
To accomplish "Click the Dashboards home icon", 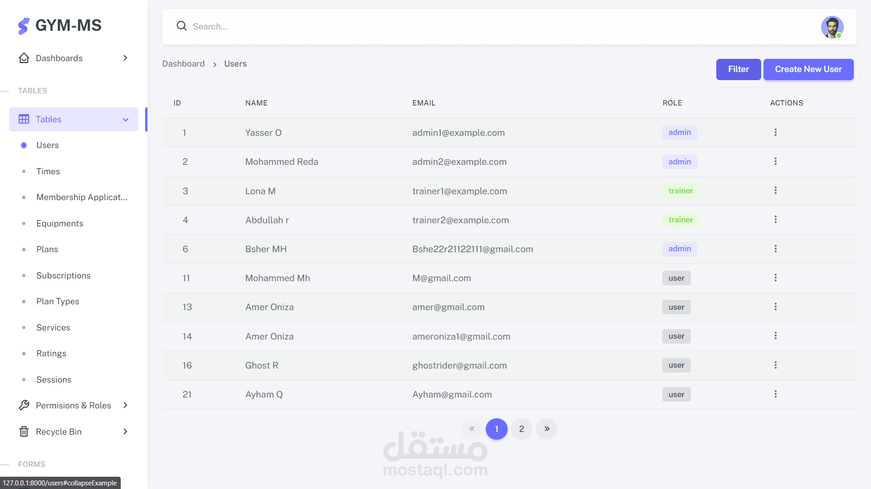I will click(x=24, y=58).
